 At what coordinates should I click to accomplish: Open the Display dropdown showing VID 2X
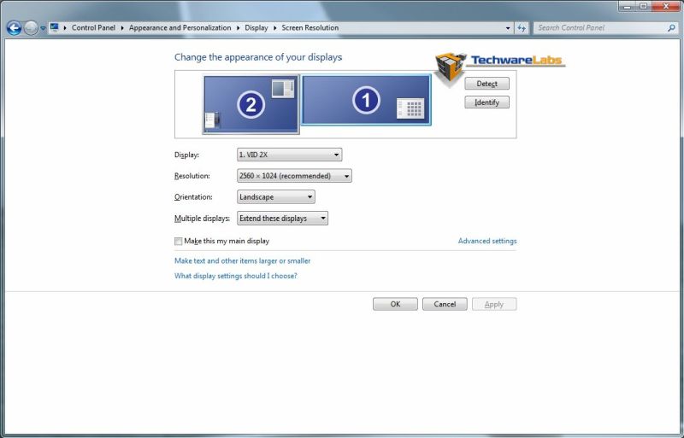pyautogui.click(x=289, y=155)
